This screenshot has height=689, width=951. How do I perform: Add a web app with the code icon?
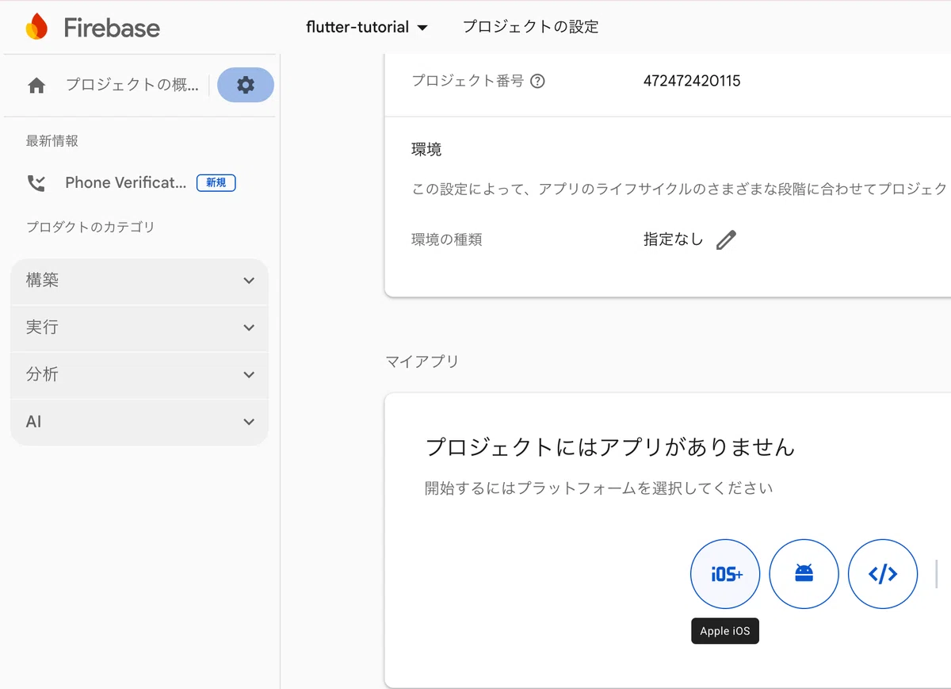[x=883, y=574]
